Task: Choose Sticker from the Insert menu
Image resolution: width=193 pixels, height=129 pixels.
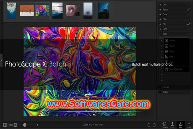Action: point(177,41)
